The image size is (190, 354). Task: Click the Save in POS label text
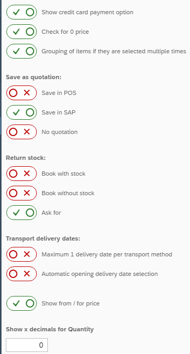click(x=59, y=93)
